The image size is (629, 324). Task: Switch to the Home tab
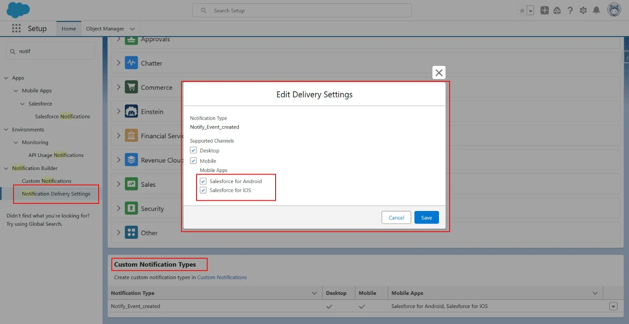click(69, 29)
